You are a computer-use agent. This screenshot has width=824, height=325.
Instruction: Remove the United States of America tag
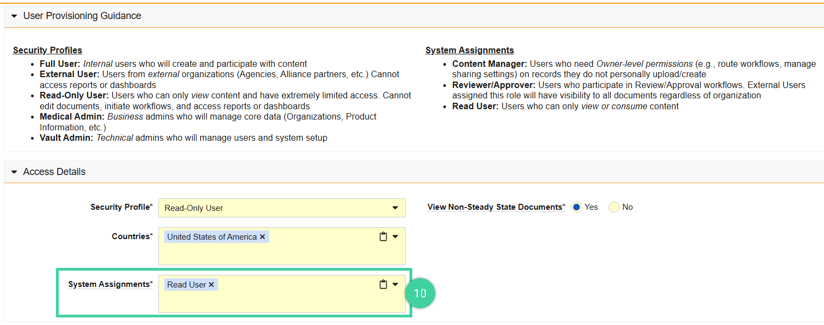click(262, 236)
